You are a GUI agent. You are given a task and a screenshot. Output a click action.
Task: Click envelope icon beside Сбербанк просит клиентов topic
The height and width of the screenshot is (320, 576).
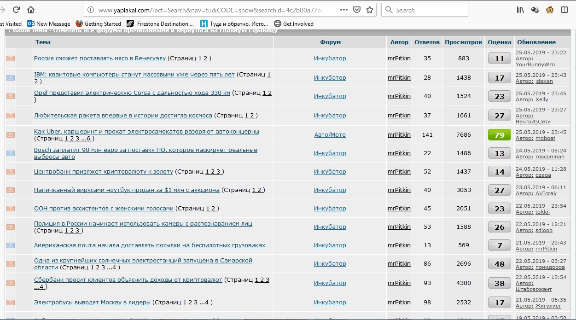[x=10, y=283]
